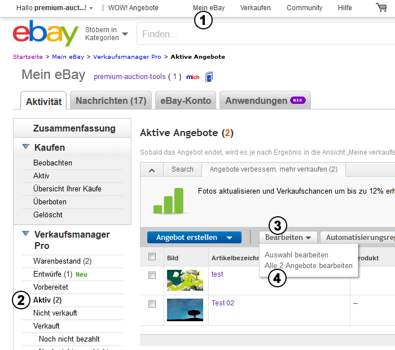Click the blue shop door icon
Screen dimensions: 395x350
pos(209,77)
